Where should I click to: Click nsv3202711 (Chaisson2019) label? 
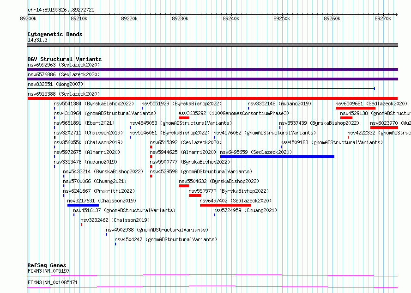[x=88, y=133]
